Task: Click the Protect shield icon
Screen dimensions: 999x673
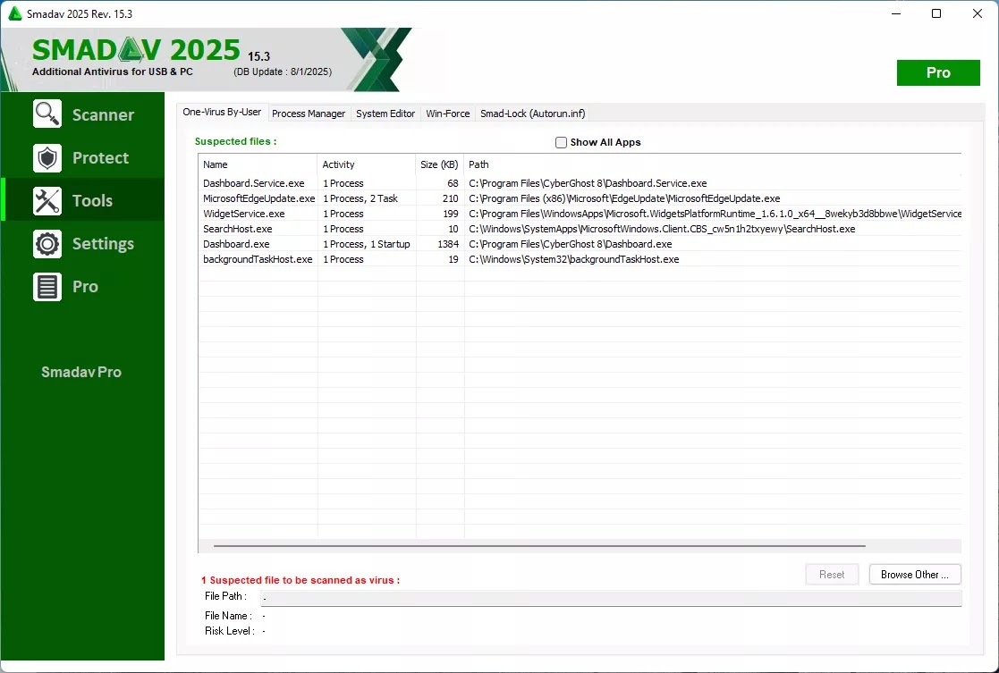Action: coord(47,157)
